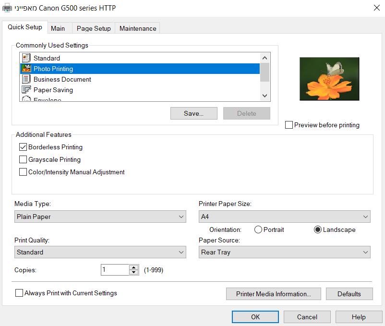Click the Printer Media Information button
Image resolution: width=385 pixels, height=326 pixels.
[274, 294]
